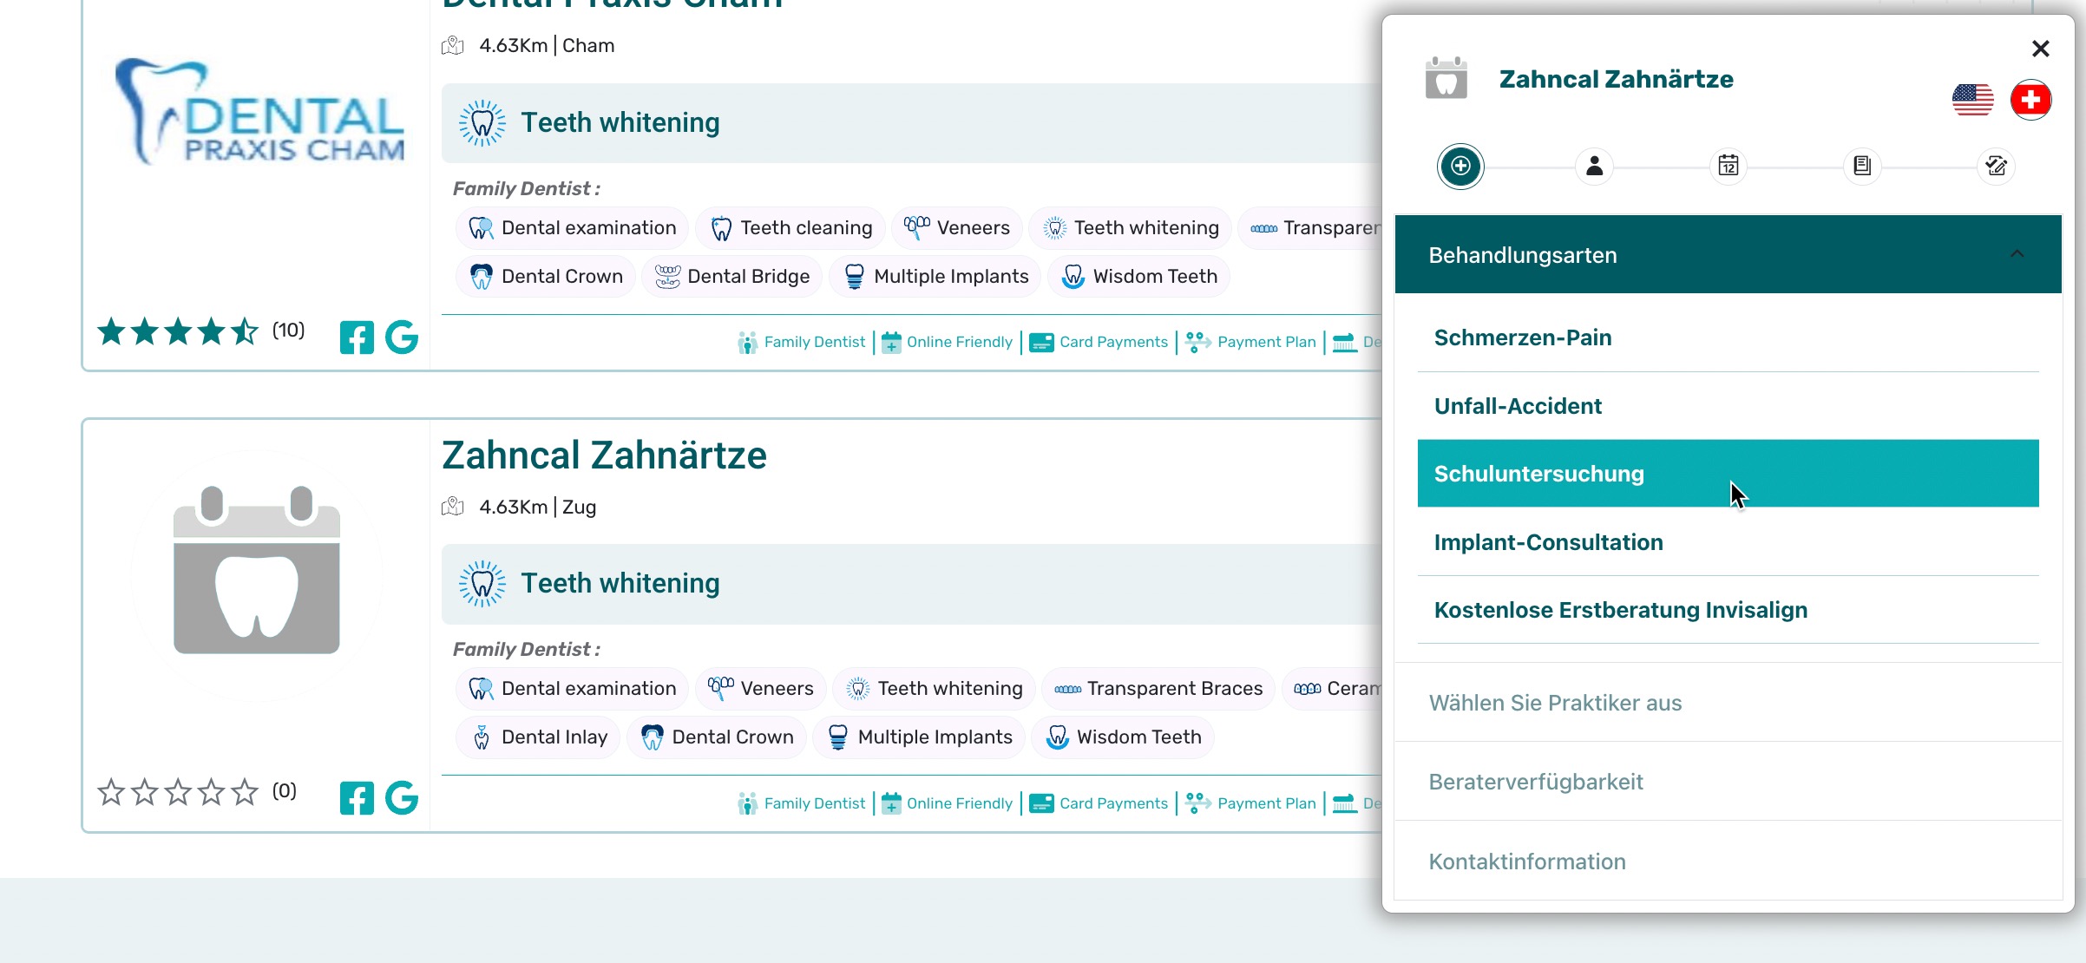Viewport: 2086px width, 963px height.
Task: Click Card Payments feature for Dental Praxis Cham
Action: point(1099,342)
